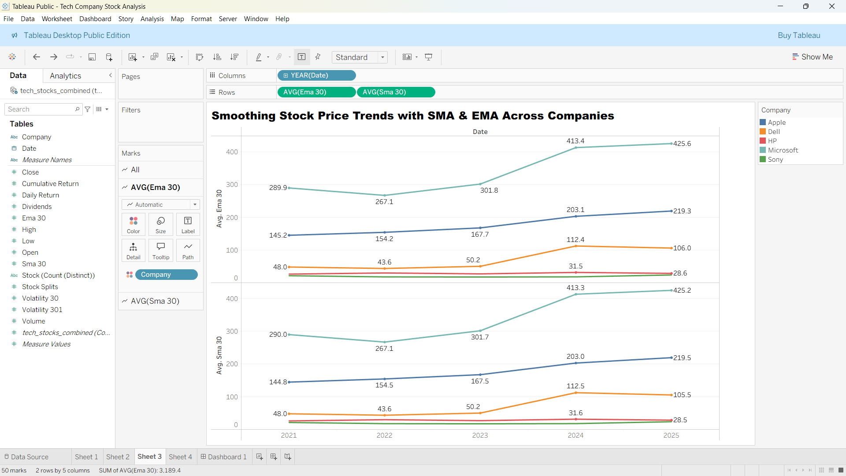Click the Show Me button
This screenshot has height=476, width=846.
pyautogui.click(x=813, y=57)
